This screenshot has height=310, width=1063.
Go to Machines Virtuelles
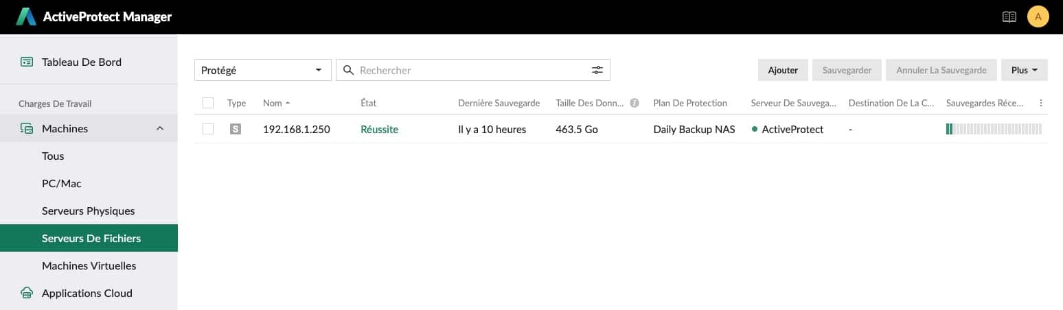click(89, 265)
